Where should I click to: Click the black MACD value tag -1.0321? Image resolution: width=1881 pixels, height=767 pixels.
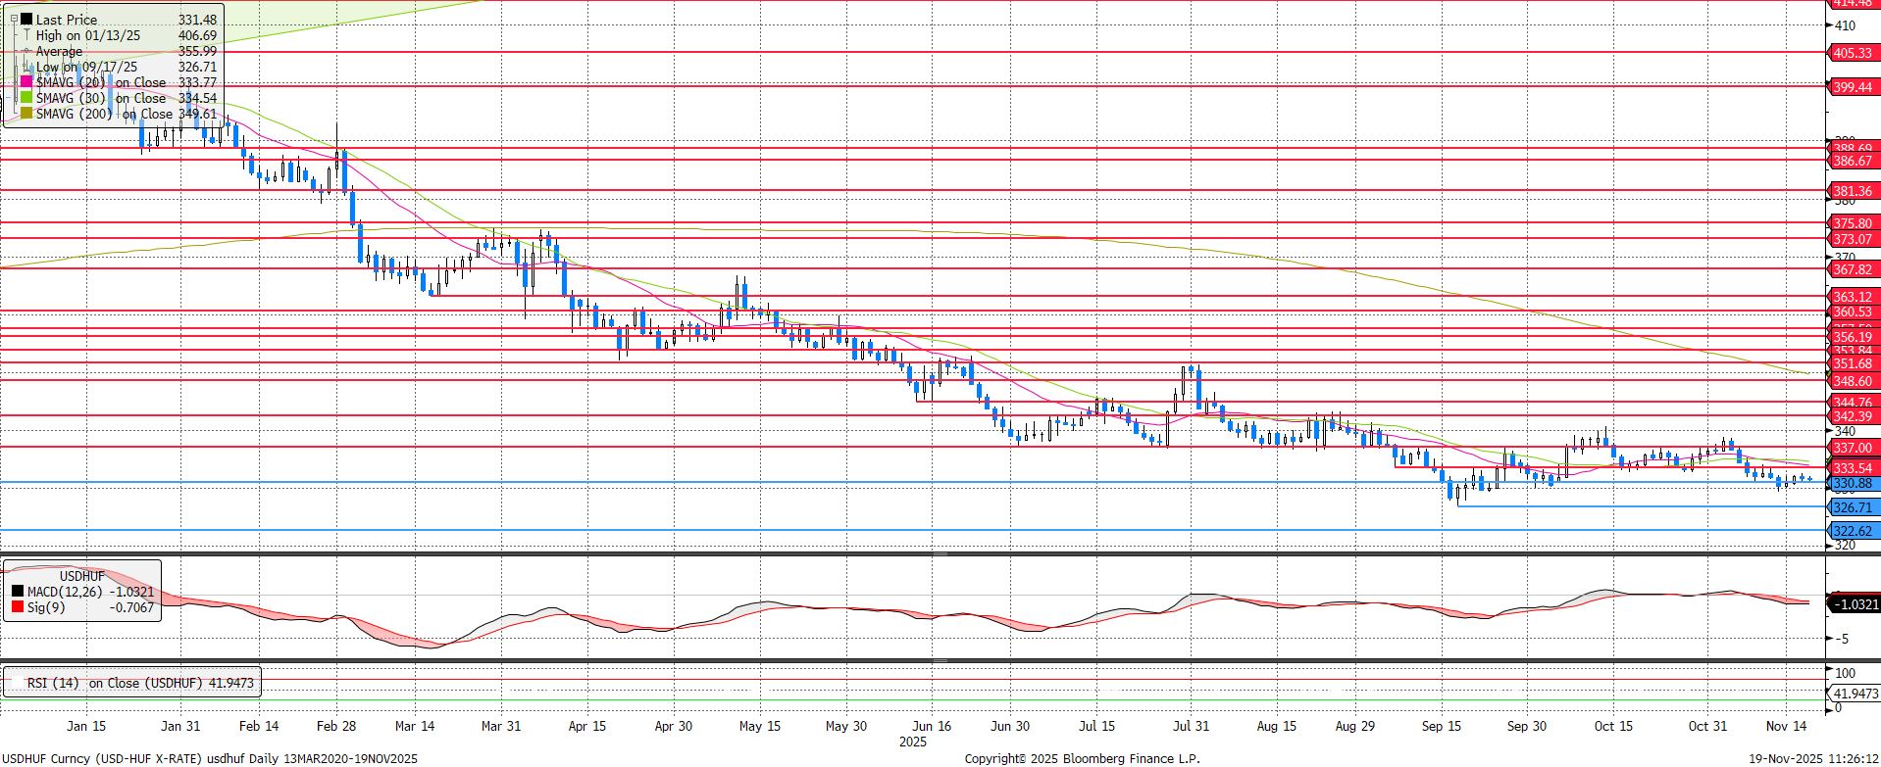point(1854,604)
